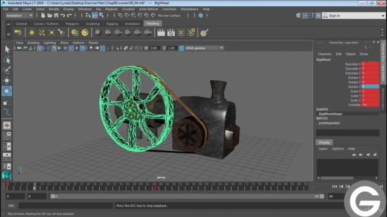Switch to the Rigging shelf tab
387x217 pixels.
pos(112,24)
